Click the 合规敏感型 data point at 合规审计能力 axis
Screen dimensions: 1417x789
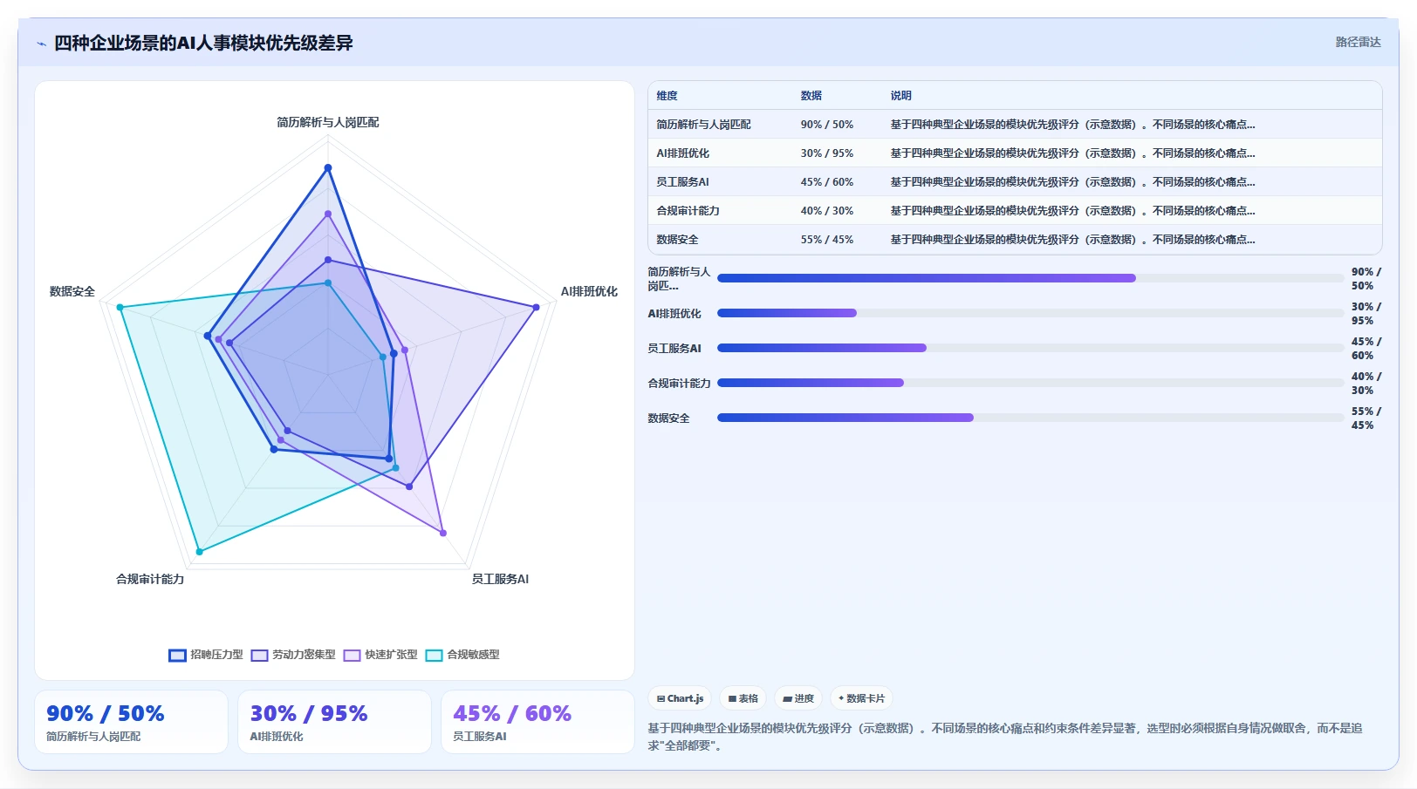pyautogui.click(x=199, y=552)
